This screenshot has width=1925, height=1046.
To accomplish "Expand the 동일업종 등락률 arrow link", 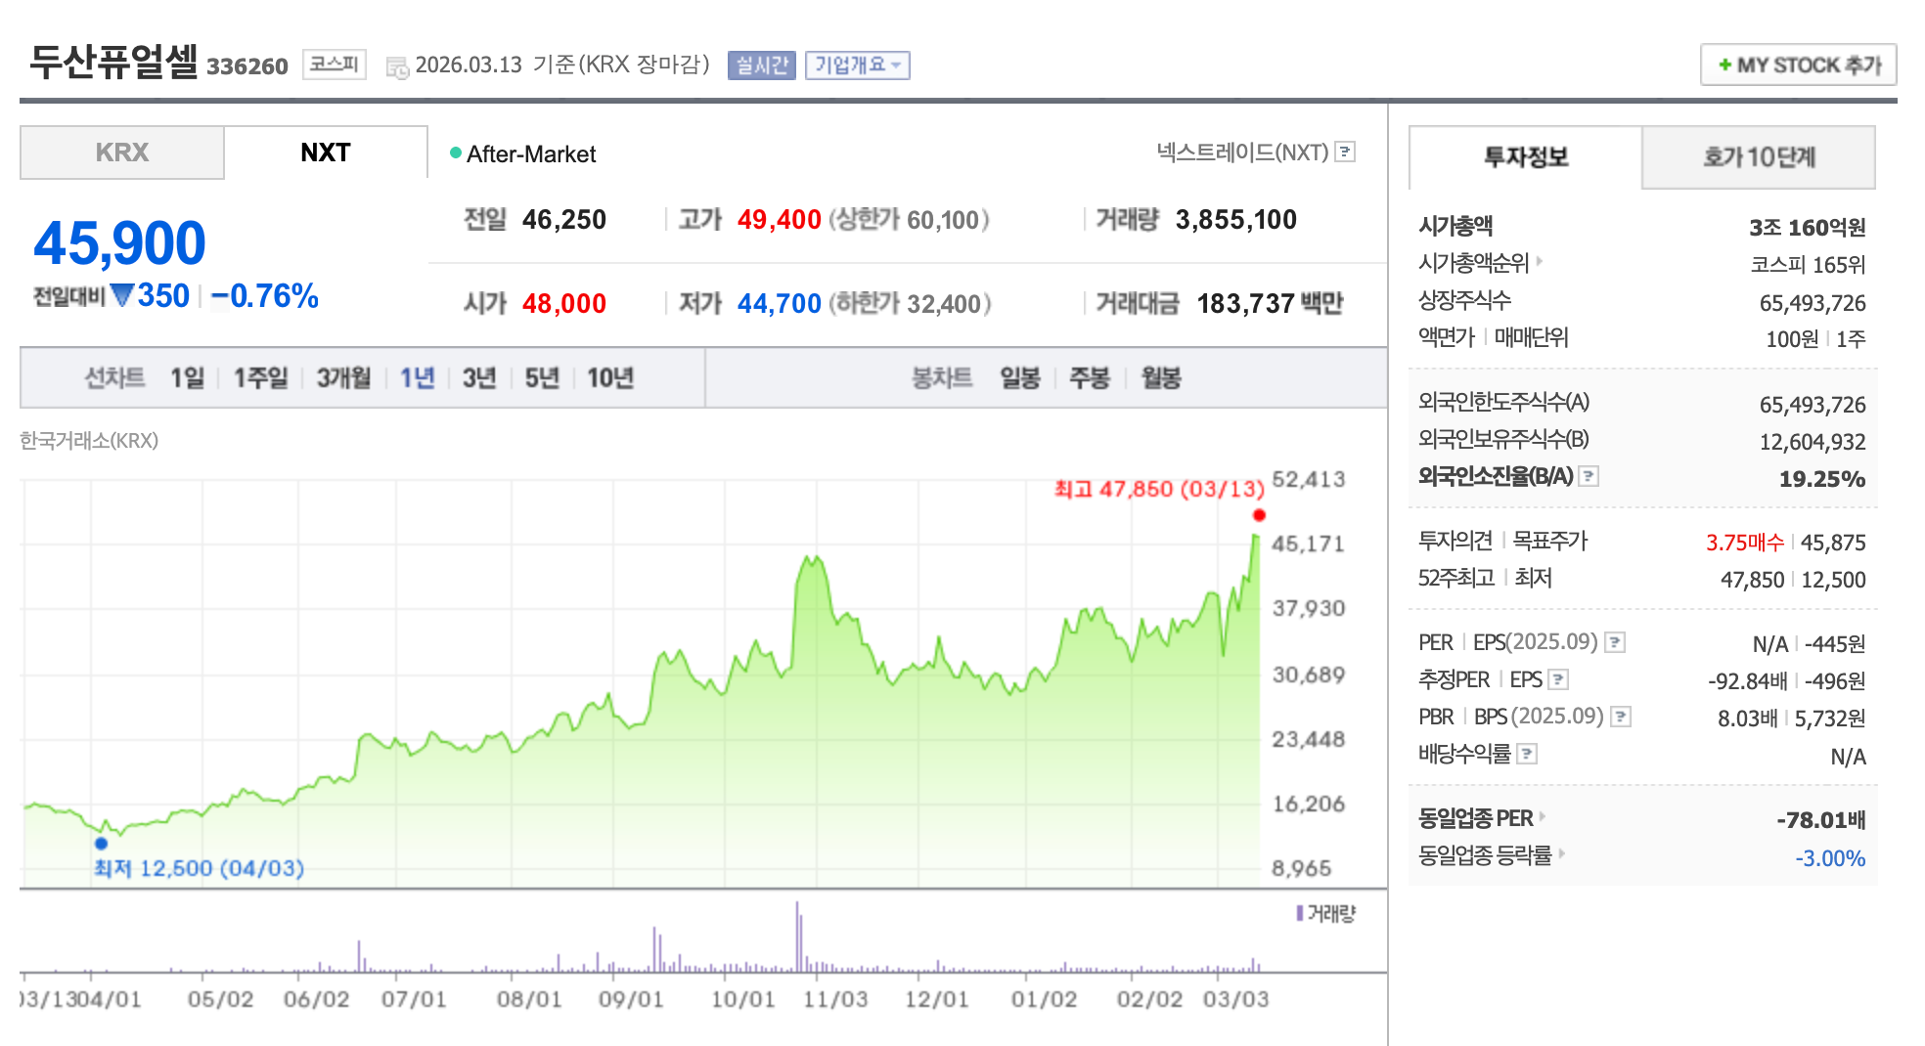I will tap(1562, 853).
